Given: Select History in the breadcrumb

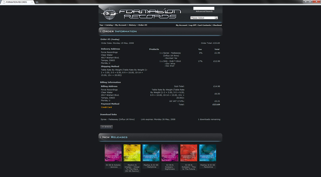Looking at the screenshot, I should 132,25.
